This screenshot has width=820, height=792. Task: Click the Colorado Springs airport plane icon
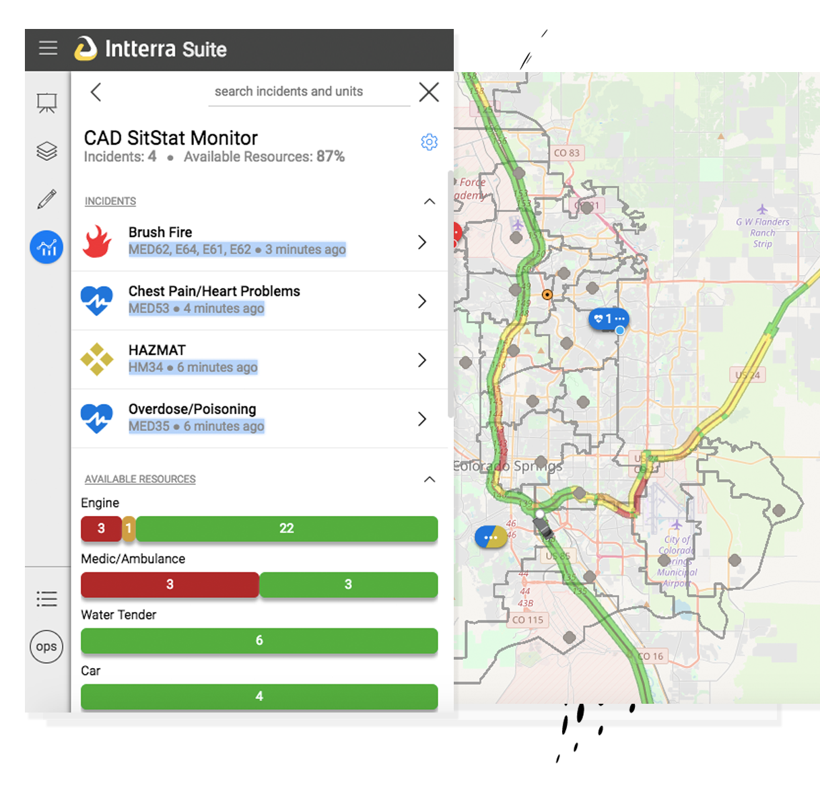click(x=677, y=524)
